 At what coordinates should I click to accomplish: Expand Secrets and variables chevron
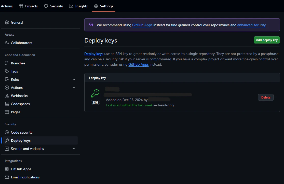(74, 149)
